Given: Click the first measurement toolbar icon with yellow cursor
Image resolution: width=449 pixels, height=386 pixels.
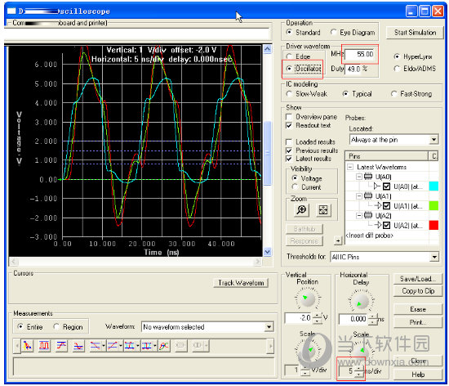Looking at the screenshot, I should point(27,346).
